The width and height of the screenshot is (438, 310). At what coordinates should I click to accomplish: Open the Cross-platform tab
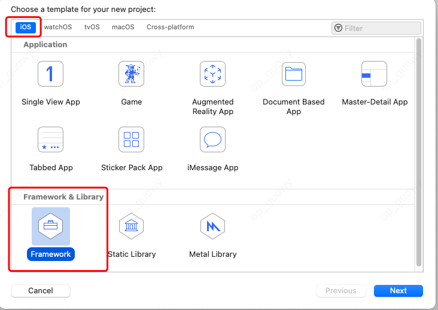(x=171, y=27)
